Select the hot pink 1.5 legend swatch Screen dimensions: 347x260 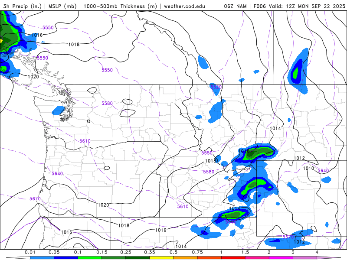click(257, 258)
